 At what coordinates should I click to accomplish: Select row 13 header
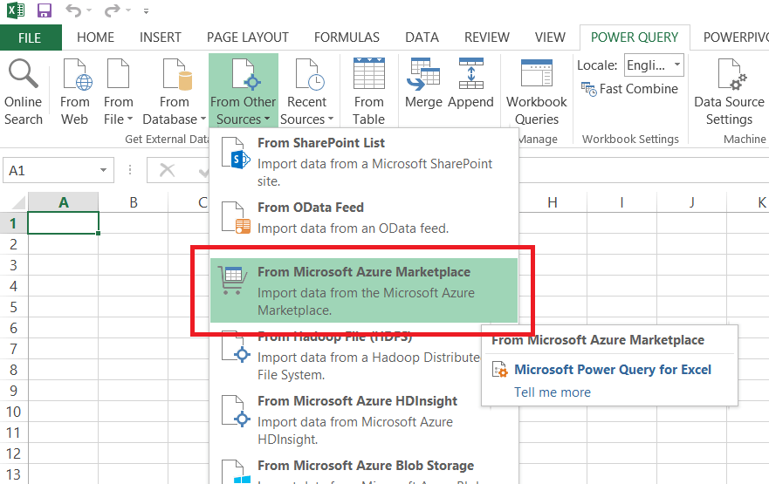point(14,474)
